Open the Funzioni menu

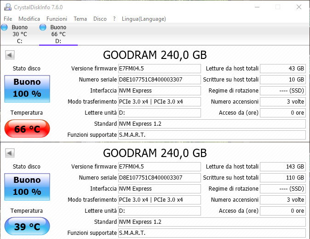57,19
